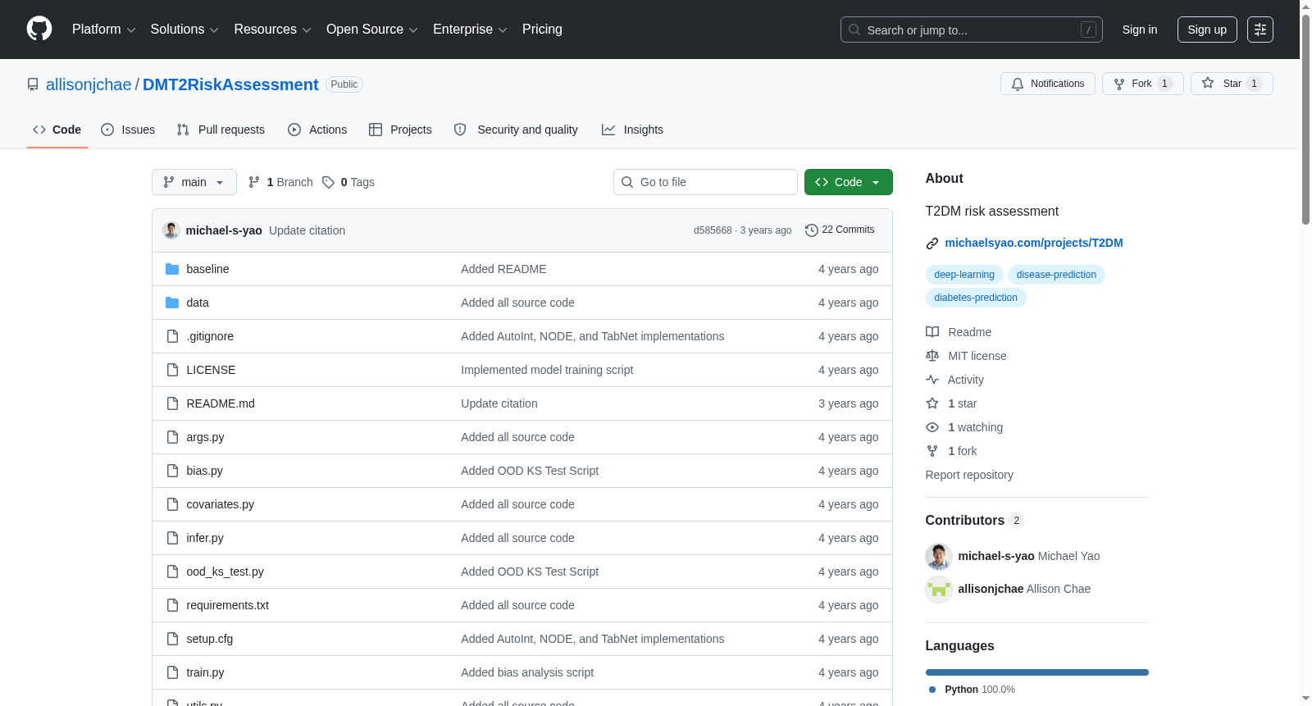Switch to the Insights tab
Viewport: 1312px width, 706px height.
[632, 130]
